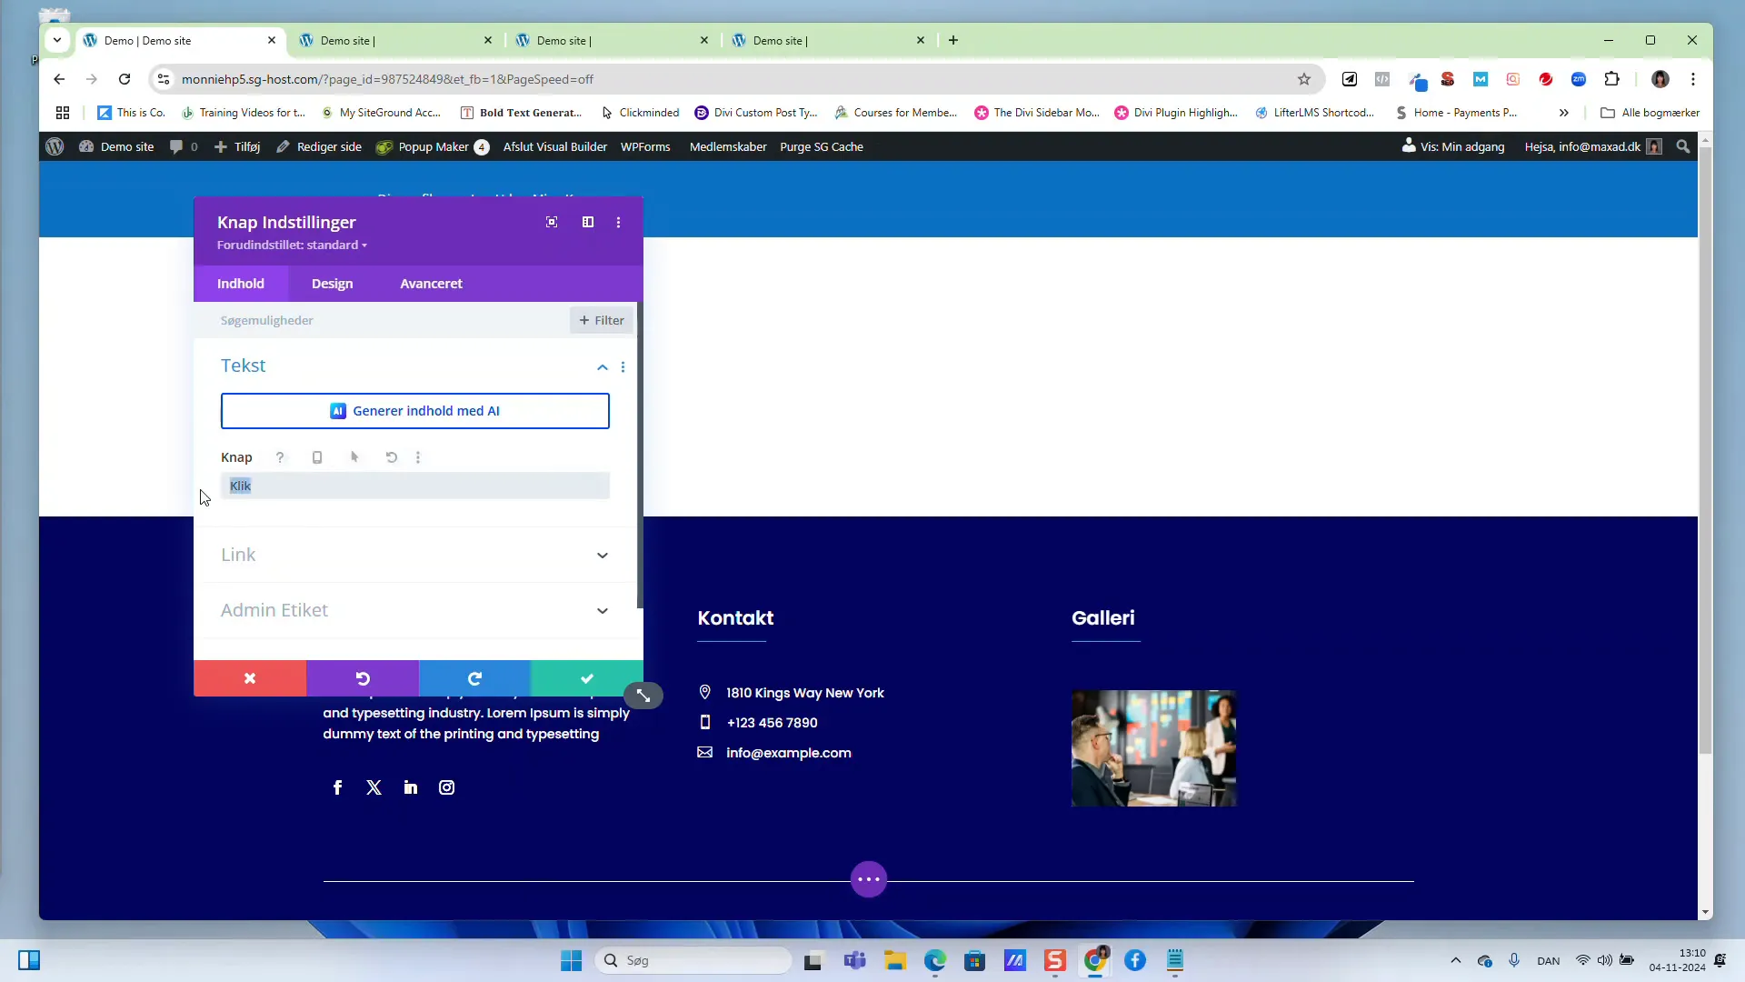Switch to the Design tab
The width and height of the screenshot is (1745, 982).
(x=332, y=283)
